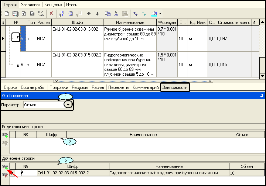
Task: Add link icon in parent rows section
Action: 5,135
